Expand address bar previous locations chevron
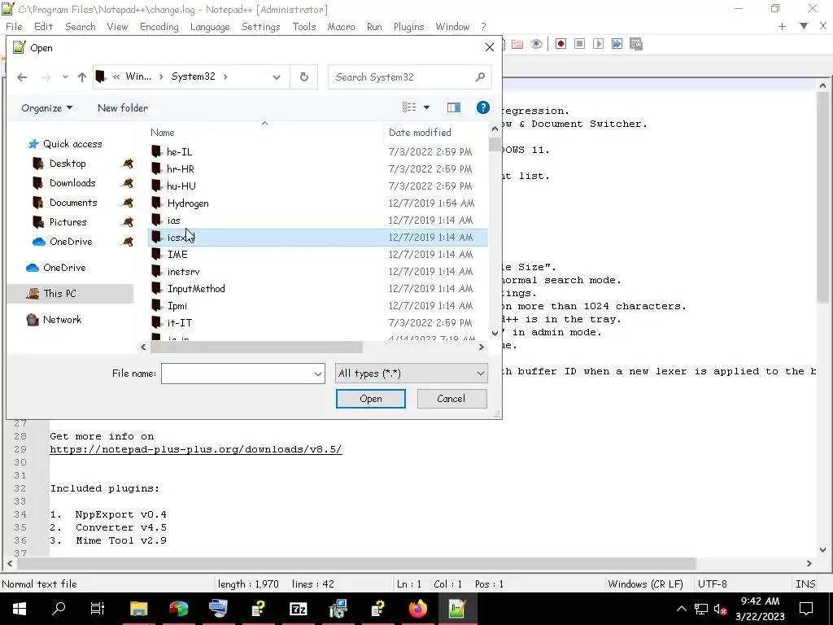833x625 pixels. click(277, 77)
